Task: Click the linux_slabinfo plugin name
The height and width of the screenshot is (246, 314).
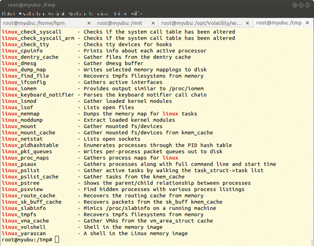Action: coord(24,208)
